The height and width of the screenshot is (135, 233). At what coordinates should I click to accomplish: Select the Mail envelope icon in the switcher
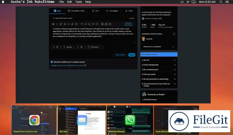point(82,120)
